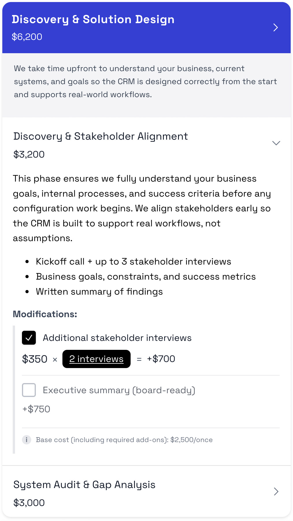Click the Additional stakeholder interviews label text
The height and width of the screenshot is (521, 293).
[117, 338]
